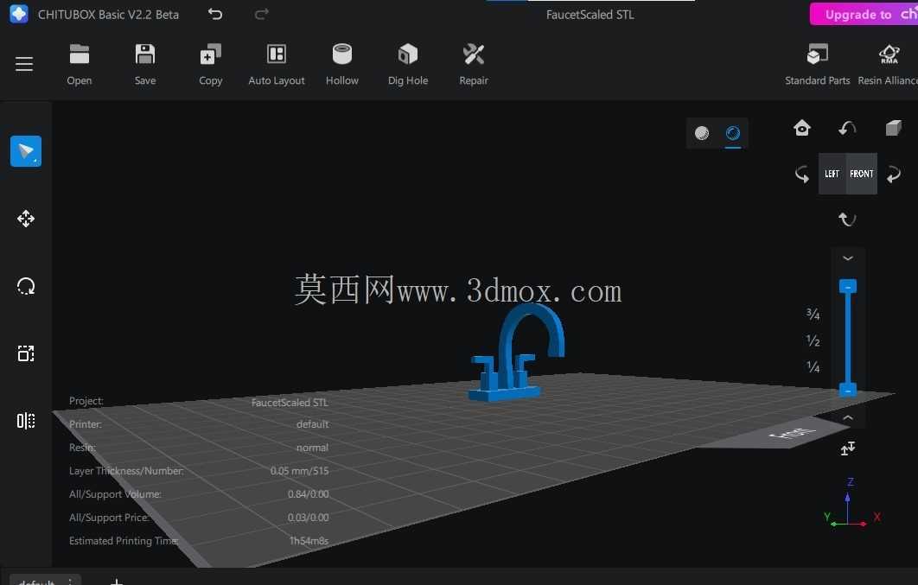Select the FRONT face of view cube

click(x=861, y=174)
